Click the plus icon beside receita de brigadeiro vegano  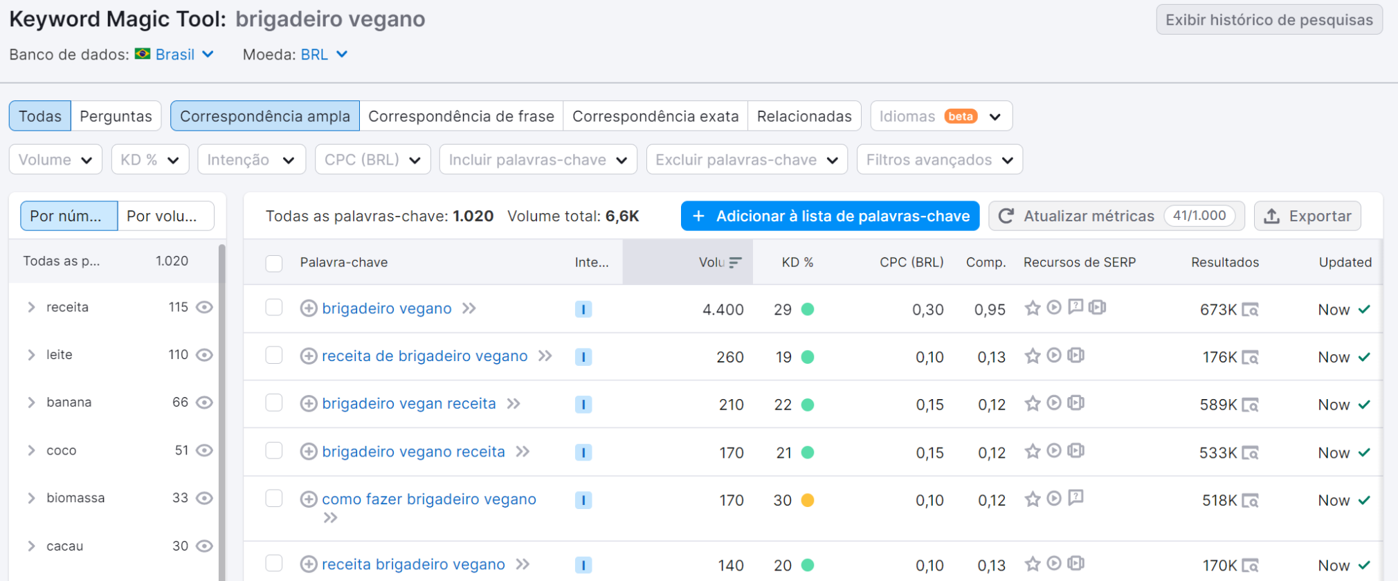point(309,356)
